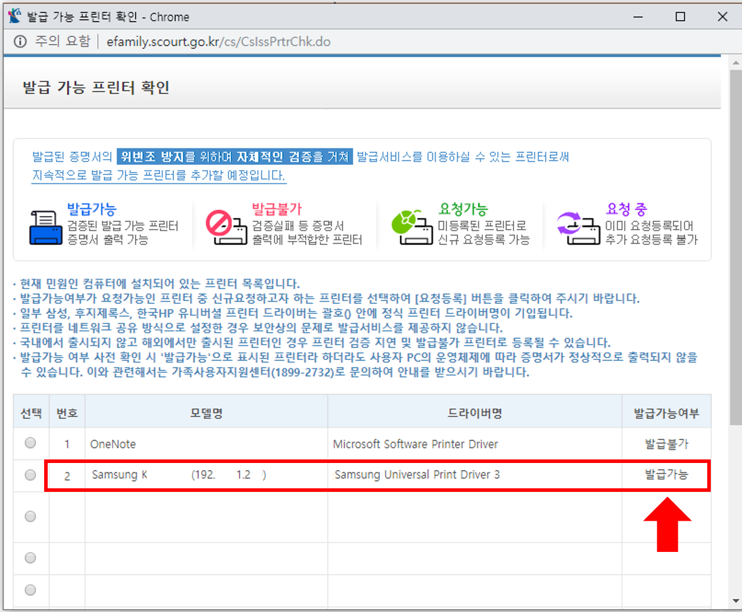
Task: Select the radio button in the bottom row
Action: [31, 589]
